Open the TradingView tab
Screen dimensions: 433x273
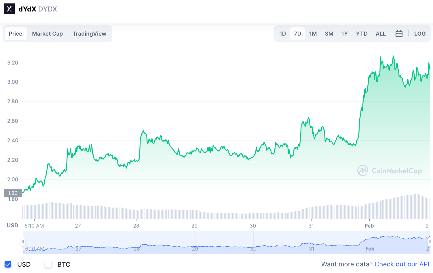pos(90,34)
